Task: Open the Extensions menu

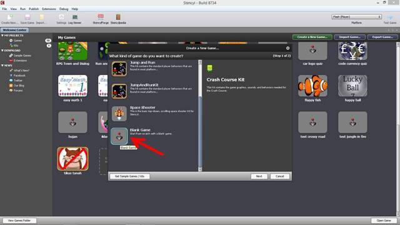Action: click(49, 9)
